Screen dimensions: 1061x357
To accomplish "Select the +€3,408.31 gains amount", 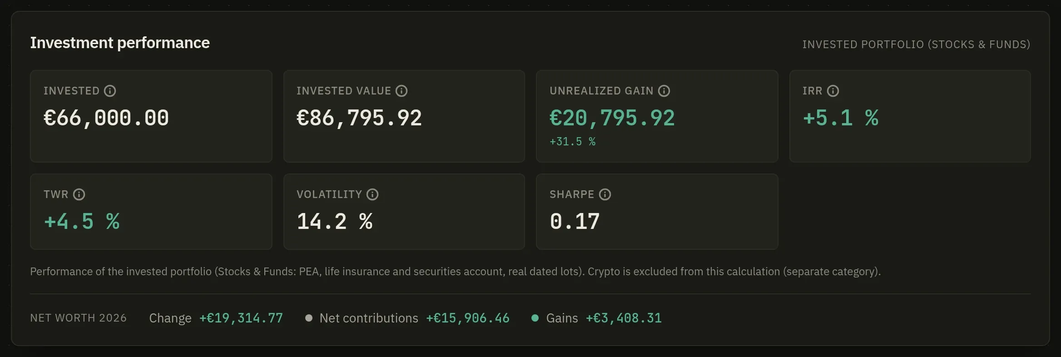I will coord(624,318).
